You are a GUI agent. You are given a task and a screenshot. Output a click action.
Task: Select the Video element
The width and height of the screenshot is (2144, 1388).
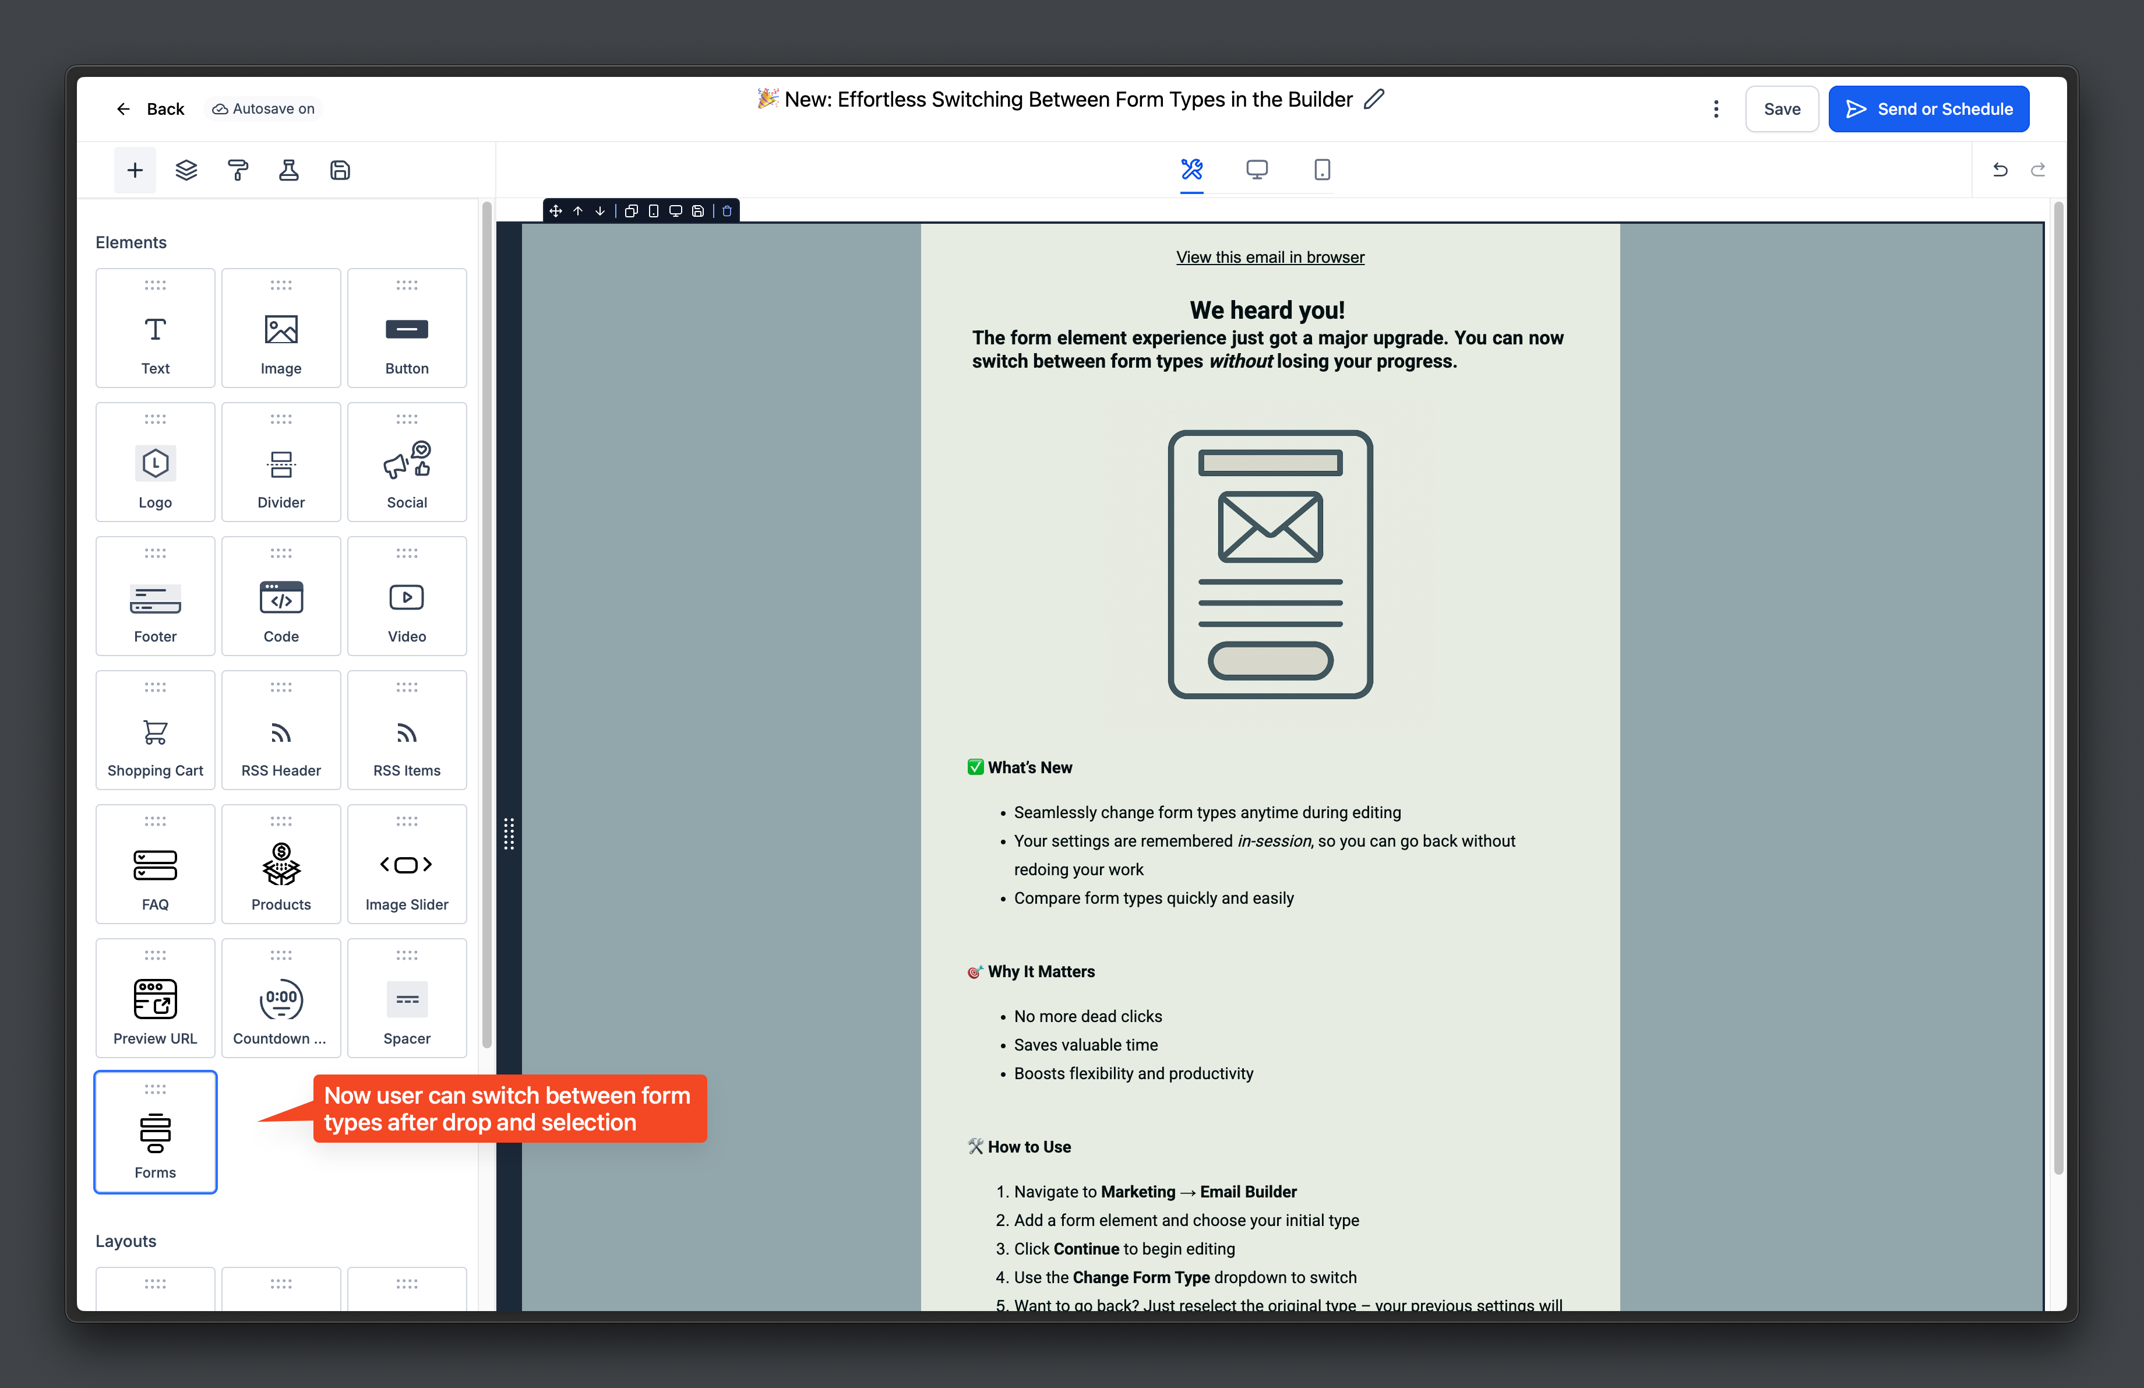coord(407,596)
